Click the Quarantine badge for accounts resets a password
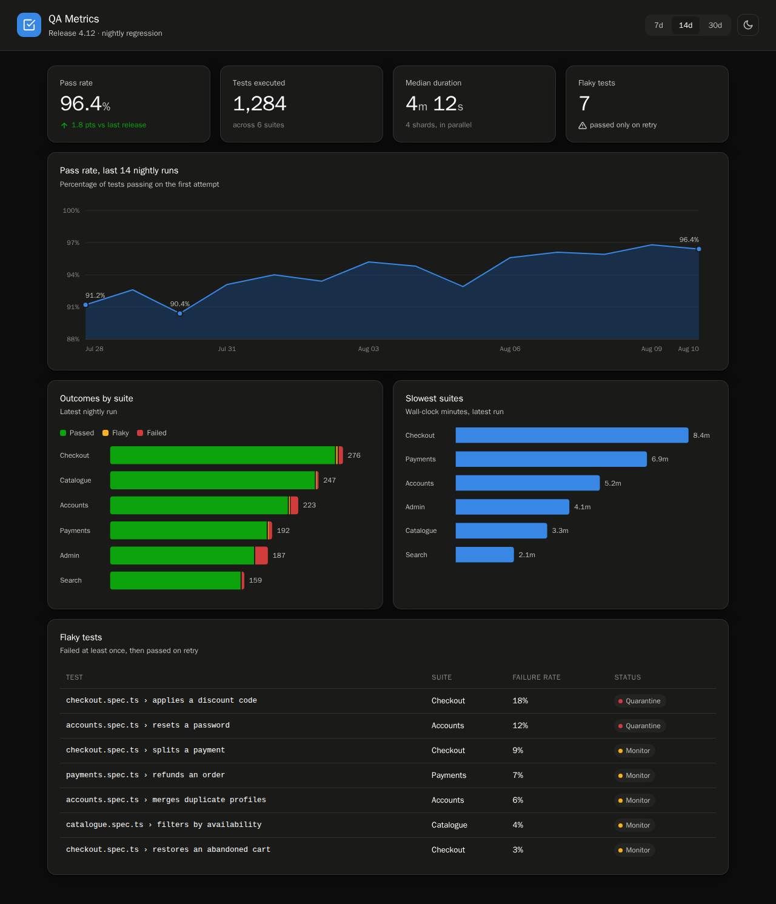 (640, 726)
